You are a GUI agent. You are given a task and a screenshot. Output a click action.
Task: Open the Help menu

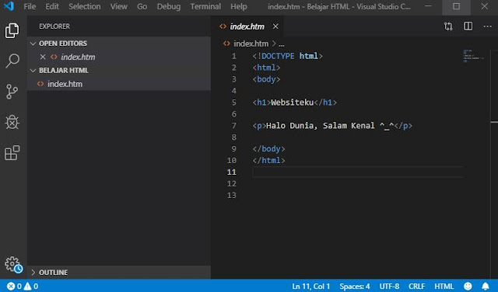point(239,6)
